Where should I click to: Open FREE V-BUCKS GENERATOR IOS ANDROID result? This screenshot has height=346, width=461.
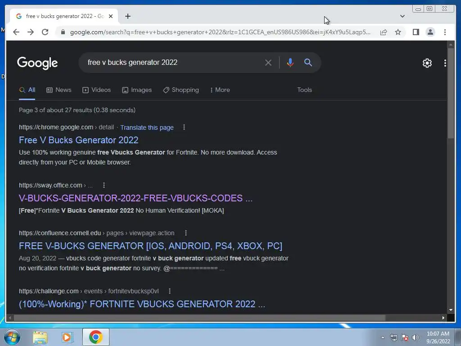tap(150, 246)
